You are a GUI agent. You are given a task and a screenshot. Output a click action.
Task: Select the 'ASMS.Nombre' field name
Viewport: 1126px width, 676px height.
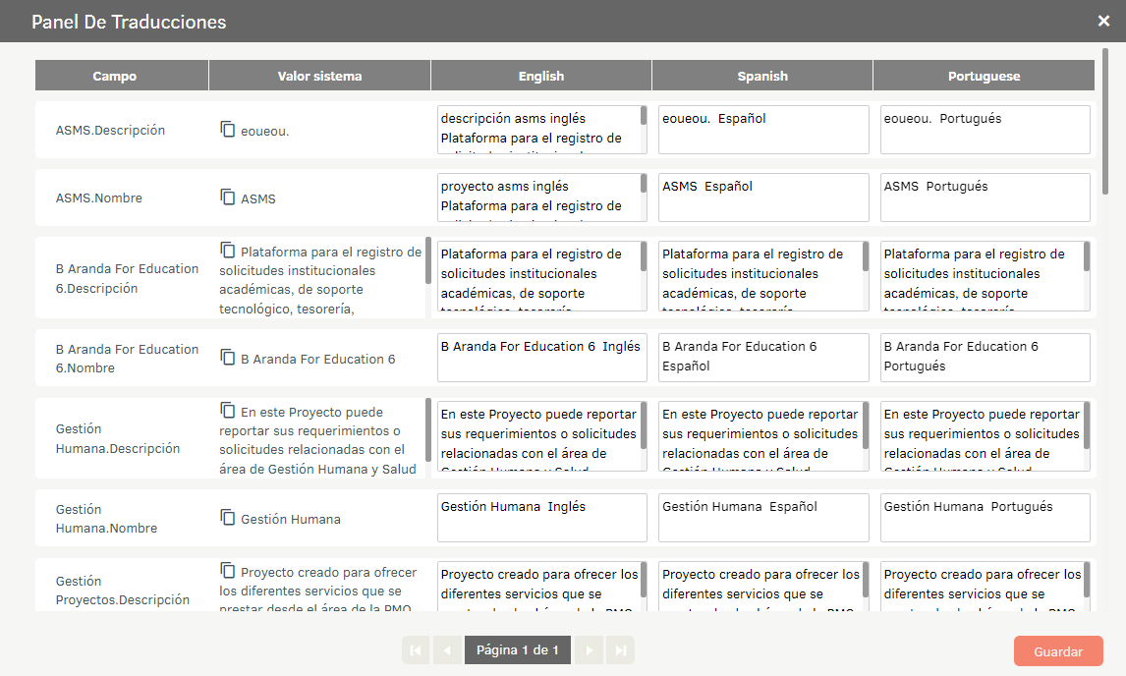click(x=99, y=197)
